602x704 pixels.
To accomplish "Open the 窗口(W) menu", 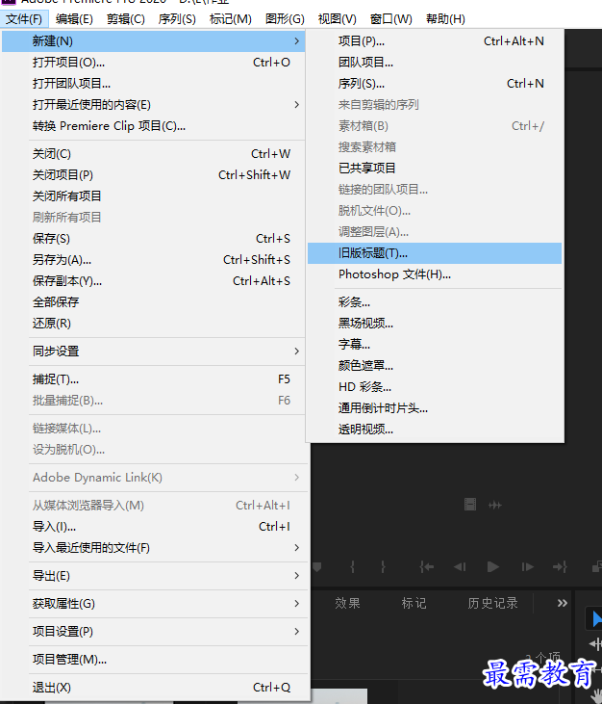I will [390, 19].
